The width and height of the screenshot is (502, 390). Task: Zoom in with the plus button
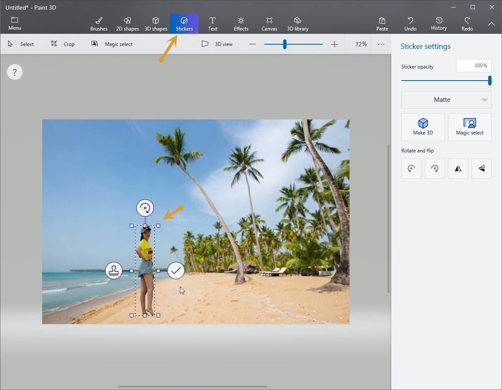335,44
